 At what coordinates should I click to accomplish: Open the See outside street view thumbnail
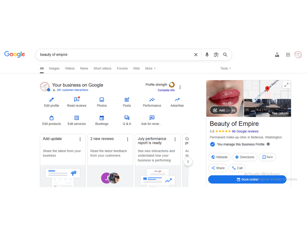pyautogui.click(x=267, y=108)
